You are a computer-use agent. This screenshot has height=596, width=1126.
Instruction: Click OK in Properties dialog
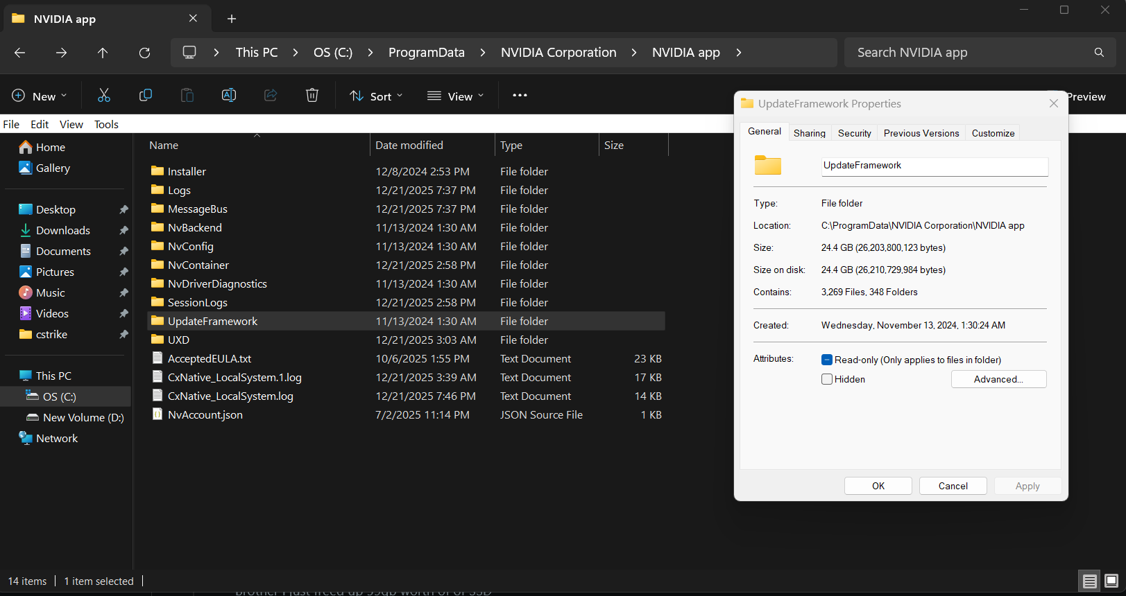click(878, 486)
